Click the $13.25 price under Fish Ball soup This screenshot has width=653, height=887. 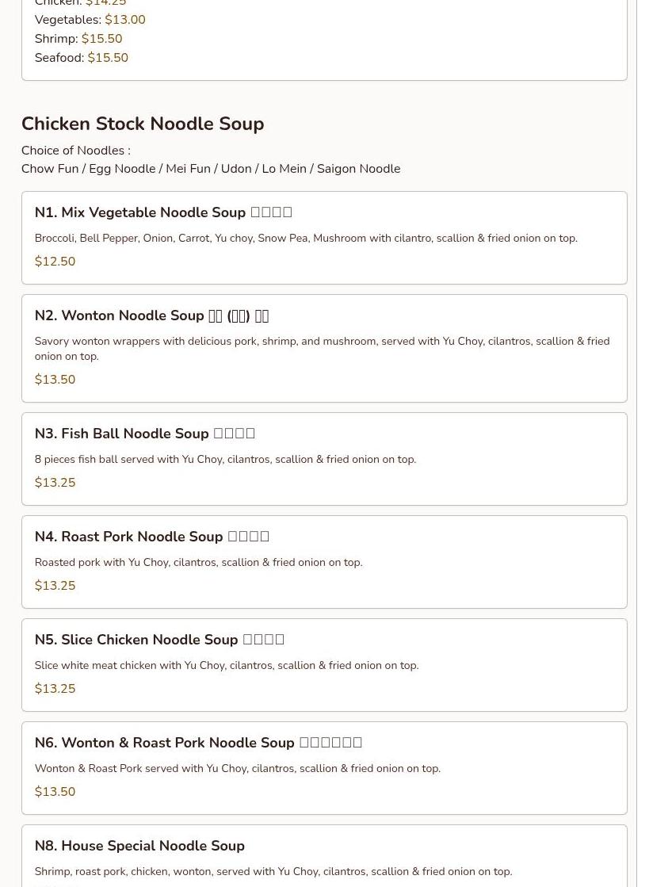tap(55, 483)
